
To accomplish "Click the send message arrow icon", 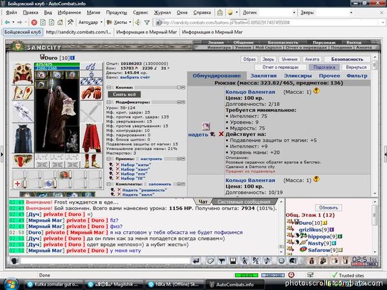I will [196, 260].
